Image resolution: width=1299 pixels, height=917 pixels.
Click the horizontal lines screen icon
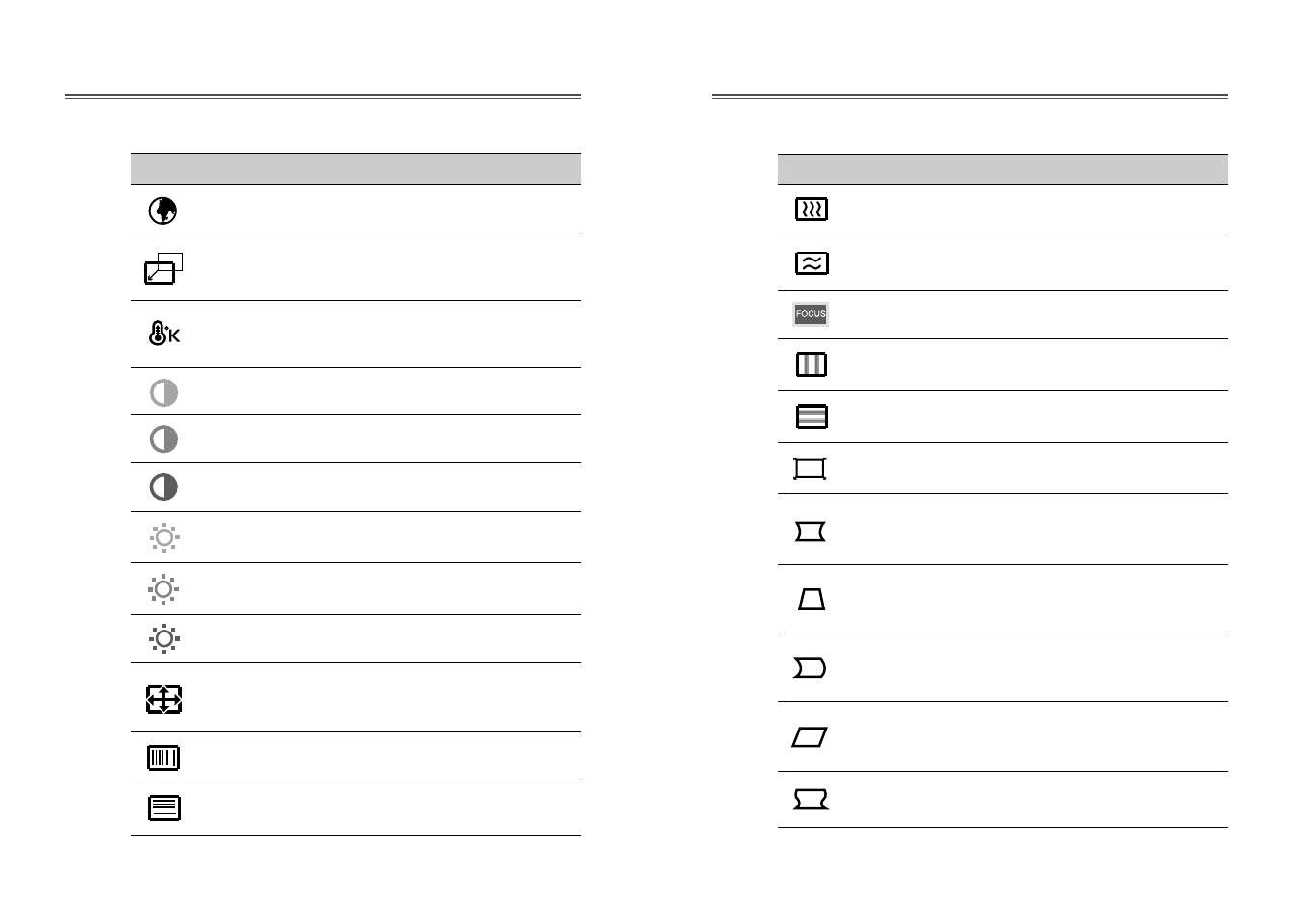(x=163, y=807)
